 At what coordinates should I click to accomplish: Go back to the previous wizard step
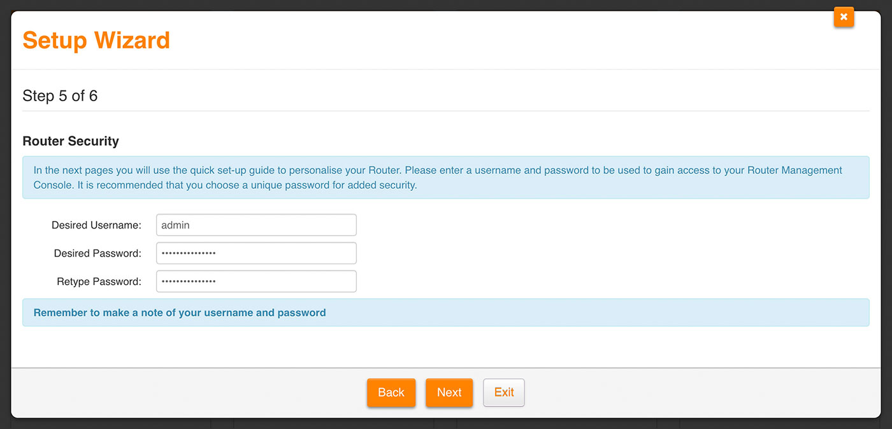click(391, 393)
